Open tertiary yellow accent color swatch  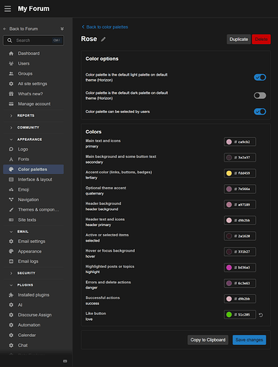coord(229,173)
